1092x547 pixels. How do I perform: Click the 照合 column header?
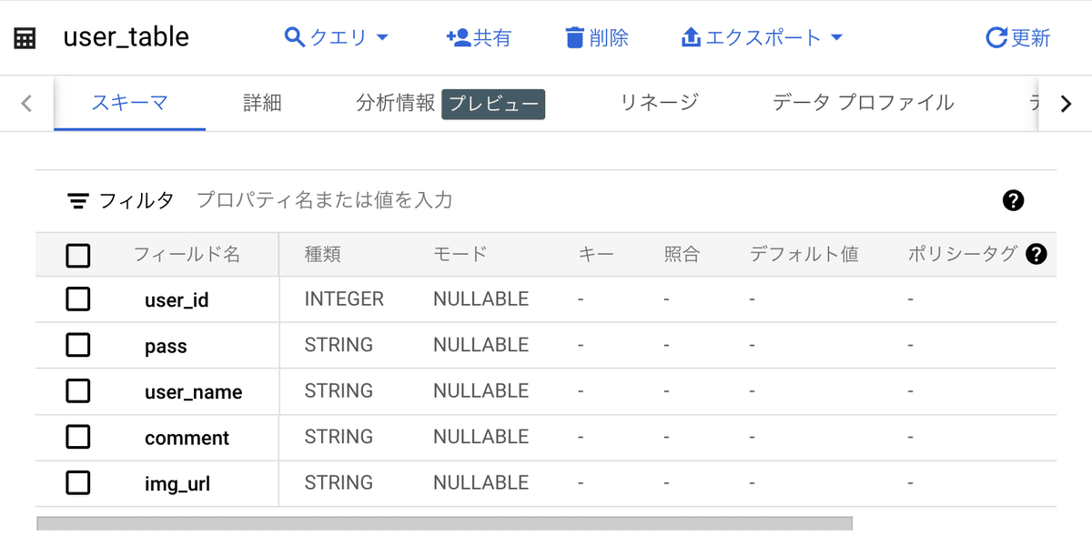coord(682,254)
